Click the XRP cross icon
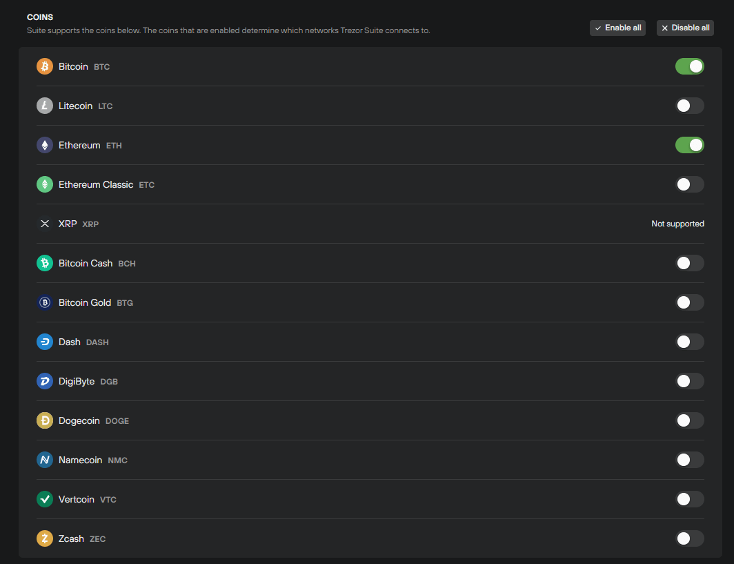Screen dimensions: 734x564 pos(44,224)
